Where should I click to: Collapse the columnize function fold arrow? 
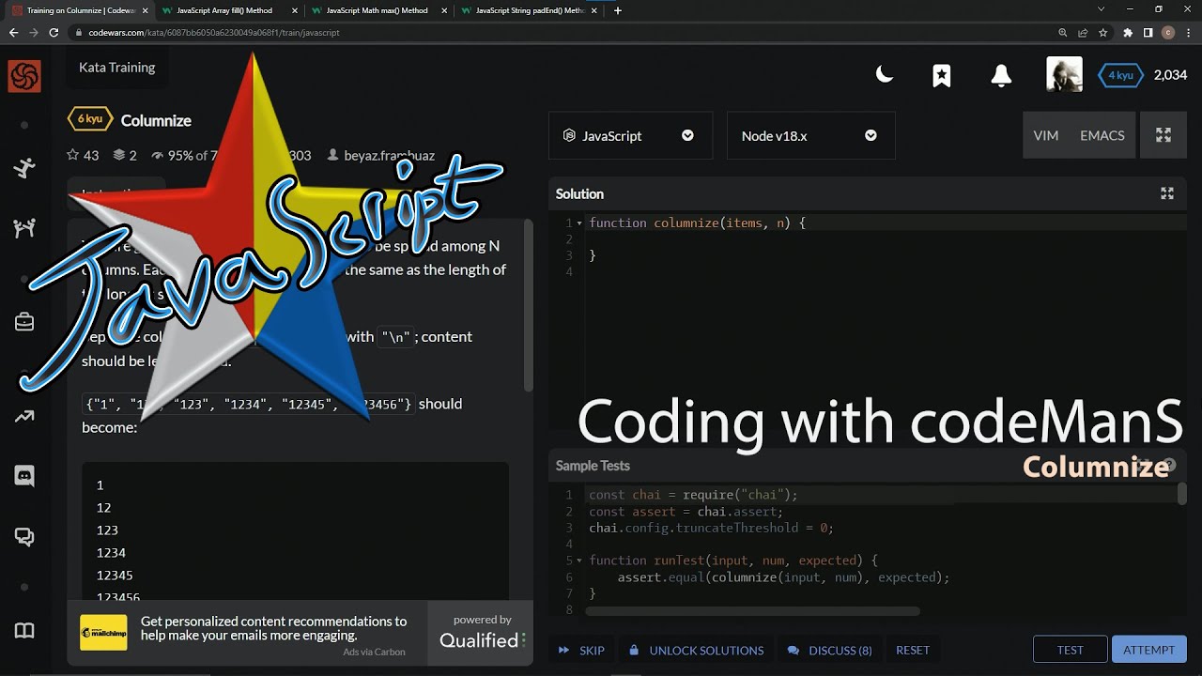pyautogui.click(x=579, y=223)
